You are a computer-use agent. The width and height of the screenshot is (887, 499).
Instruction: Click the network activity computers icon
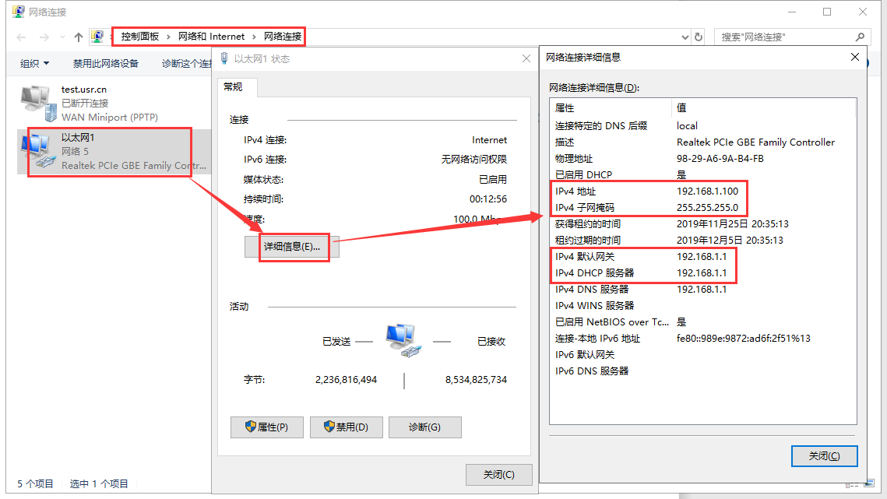pos(403,341)
